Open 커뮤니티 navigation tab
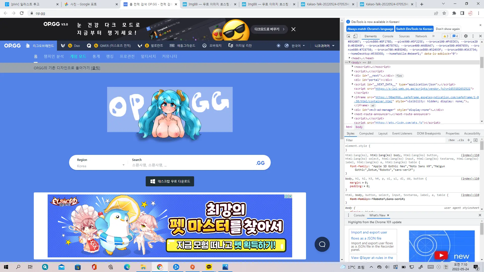The image size is (484, 272). [x=169, y=56]
